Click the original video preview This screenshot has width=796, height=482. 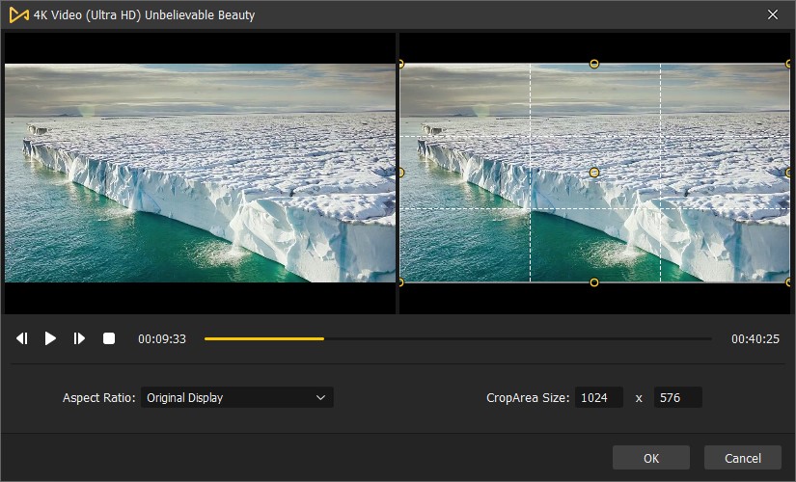click(200, 174)
